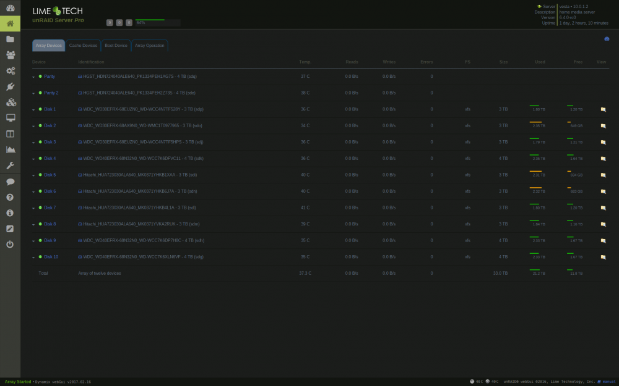The height and width of the screenshot is (386, 619).
Task: Click Disk 7 temperature value 41 C
Action: [305, 208]
